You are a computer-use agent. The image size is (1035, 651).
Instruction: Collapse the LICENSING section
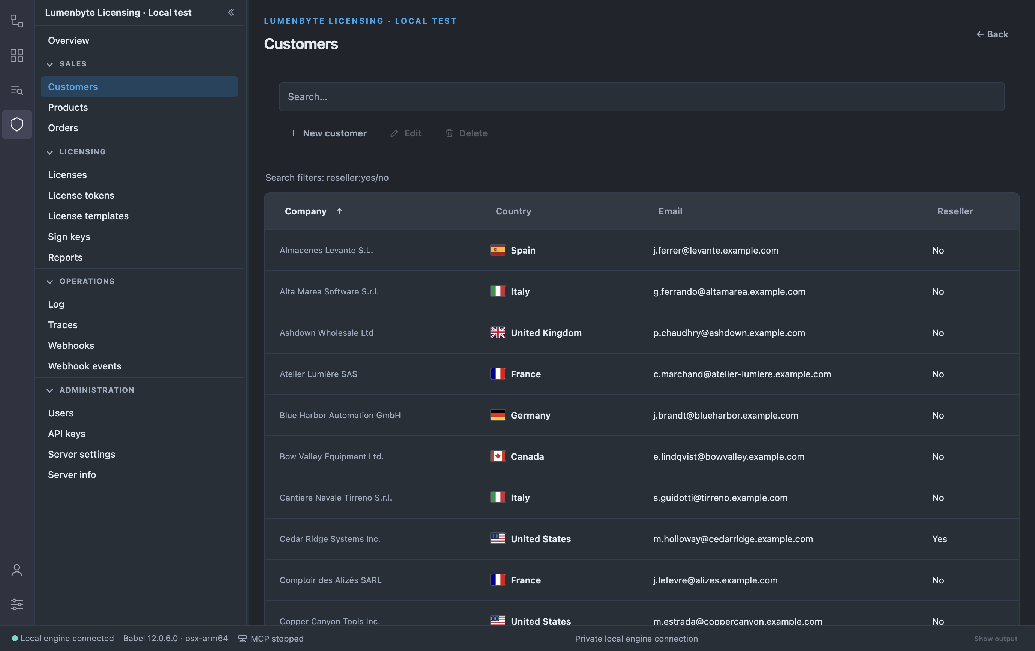point(50,152)
